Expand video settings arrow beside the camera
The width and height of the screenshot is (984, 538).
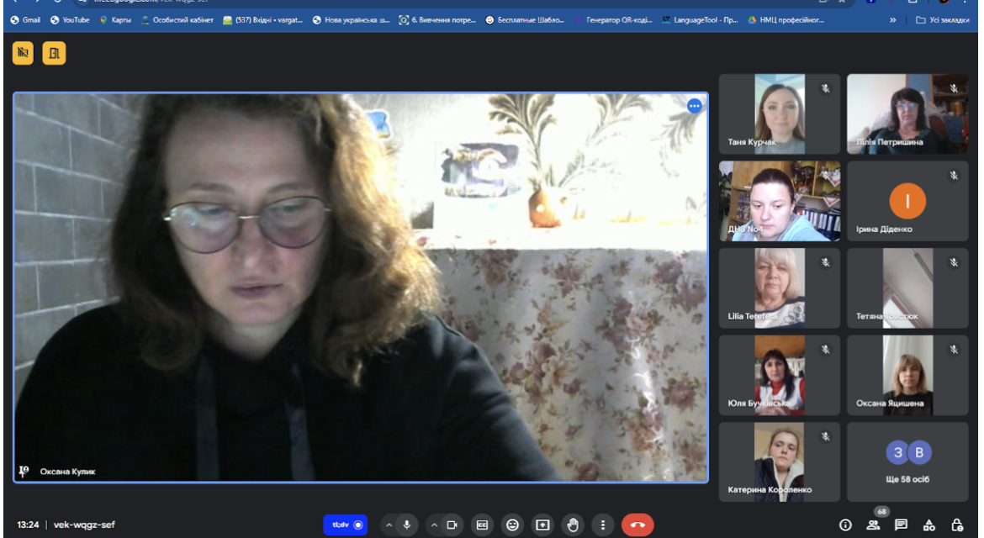(x=434, y=525)
